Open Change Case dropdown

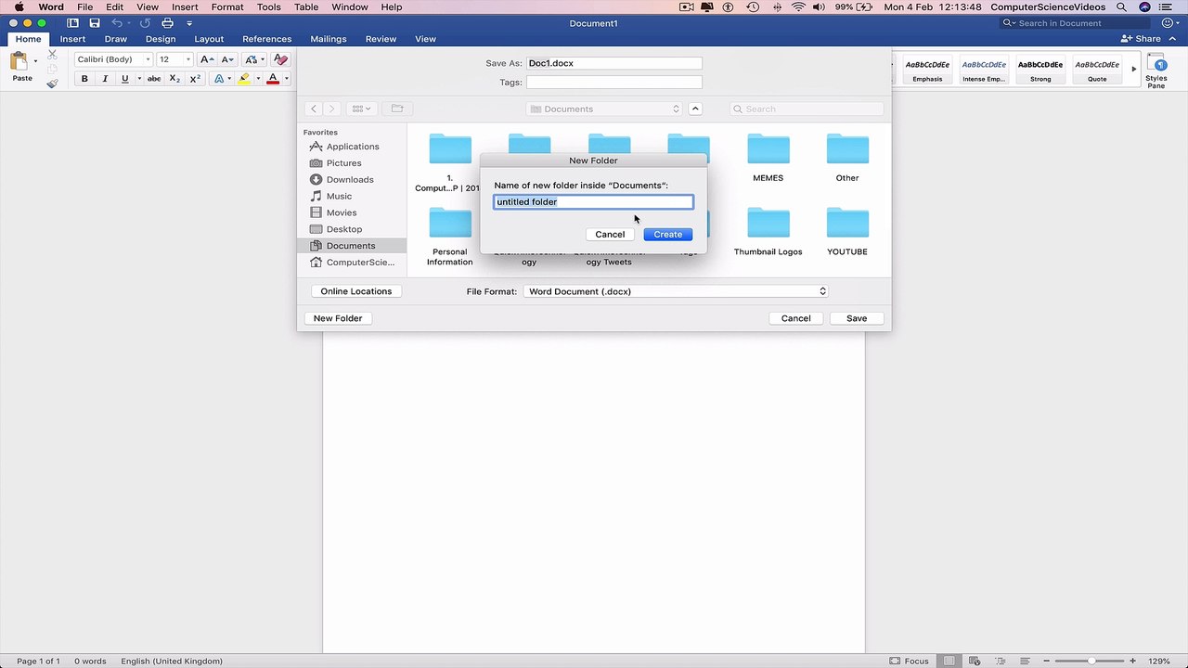254,59
